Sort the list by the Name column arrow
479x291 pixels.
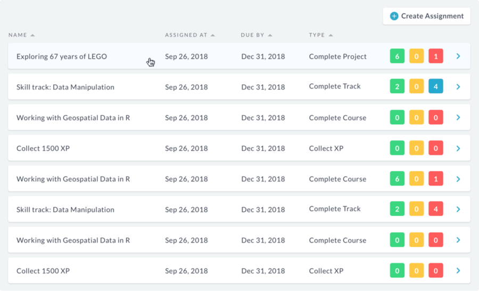click(x=32, y=35)
